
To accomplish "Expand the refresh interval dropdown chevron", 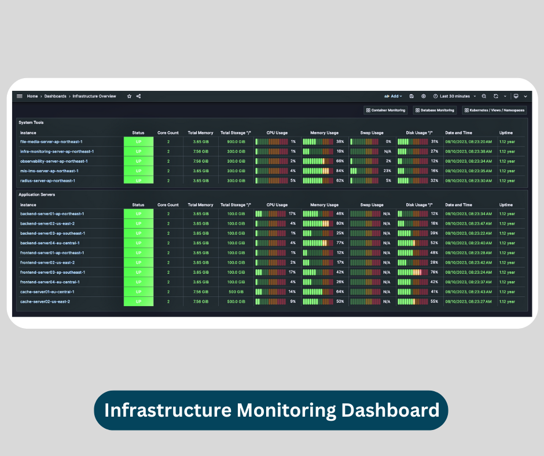I will point(504,96).
